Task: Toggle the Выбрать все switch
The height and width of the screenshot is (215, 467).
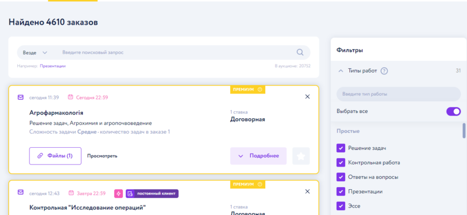Action: click(x=453, y=111)
